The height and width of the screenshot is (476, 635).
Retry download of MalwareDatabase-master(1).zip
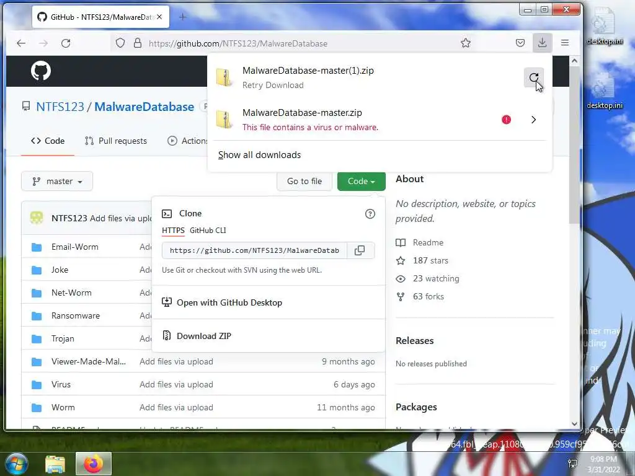point(534,77)
